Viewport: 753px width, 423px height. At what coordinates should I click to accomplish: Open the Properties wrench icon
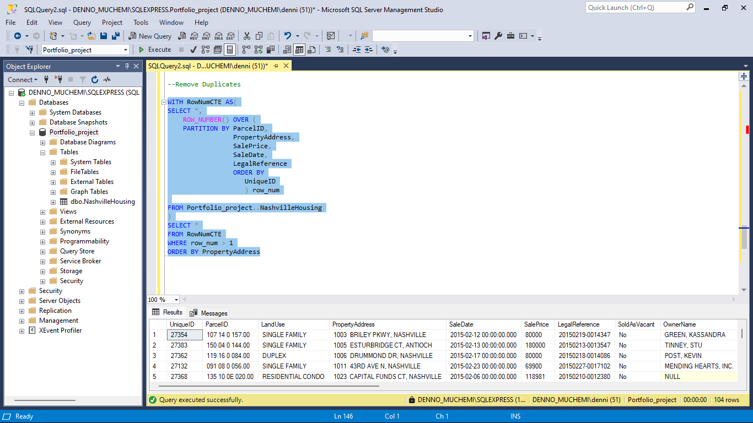tap(498, 36)
